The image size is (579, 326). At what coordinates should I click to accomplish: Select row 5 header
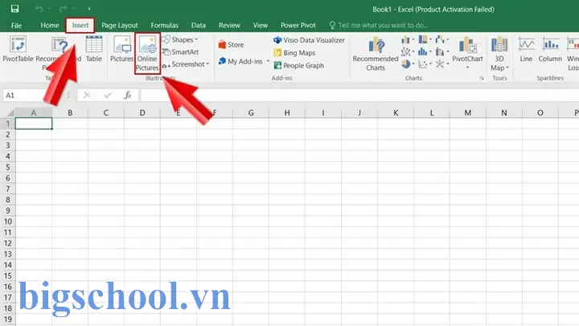[8, 167]
